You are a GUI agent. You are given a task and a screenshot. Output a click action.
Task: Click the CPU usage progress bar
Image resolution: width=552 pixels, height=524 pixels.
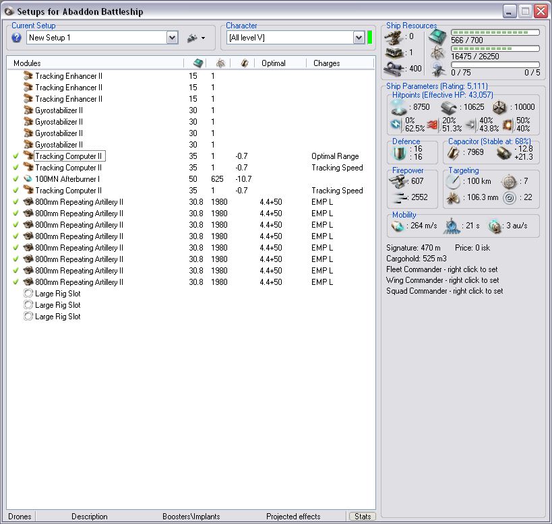(495, 32)
